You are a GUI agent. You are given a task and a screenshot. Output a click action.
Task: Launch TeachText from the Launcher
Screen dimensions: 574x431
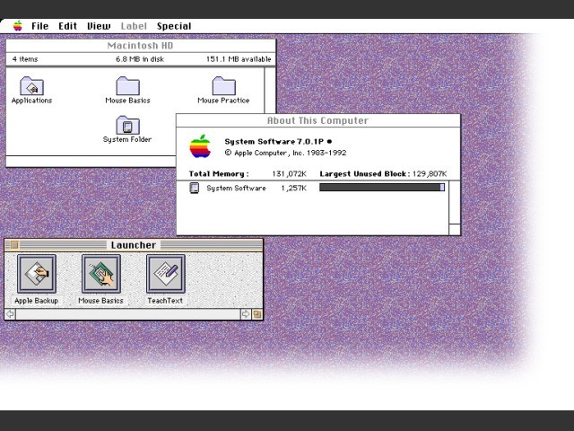165,274
